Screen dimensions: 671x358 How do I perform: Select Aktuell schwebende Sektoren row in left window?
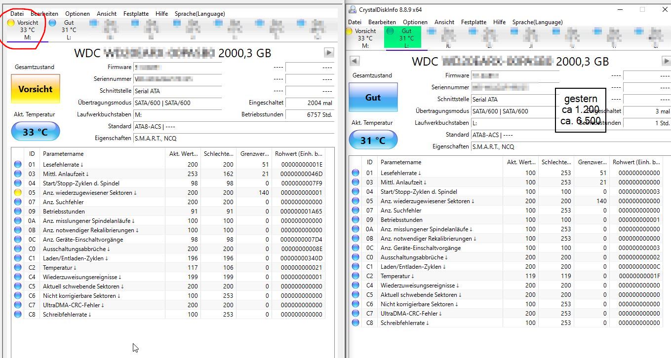pyautogui.click(x=168, y=286)
